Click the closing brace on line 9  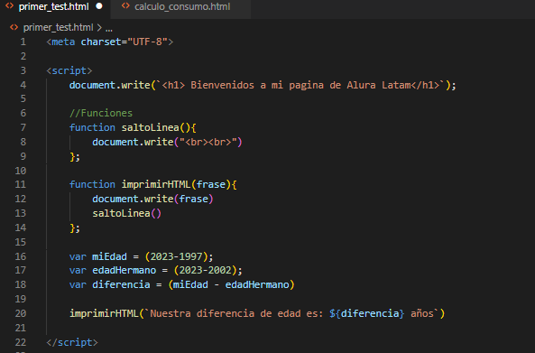click(x=72, y=157)
